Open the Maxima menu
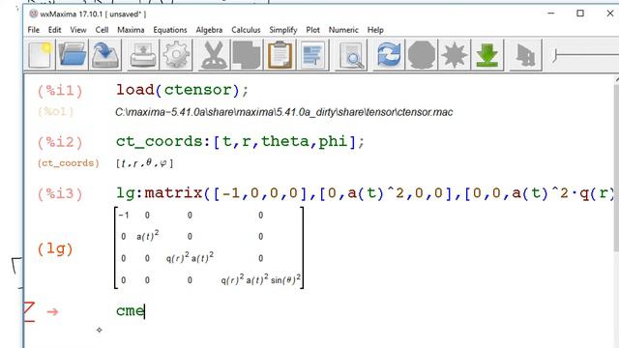The image size is (619, 348). coord(131,30)
